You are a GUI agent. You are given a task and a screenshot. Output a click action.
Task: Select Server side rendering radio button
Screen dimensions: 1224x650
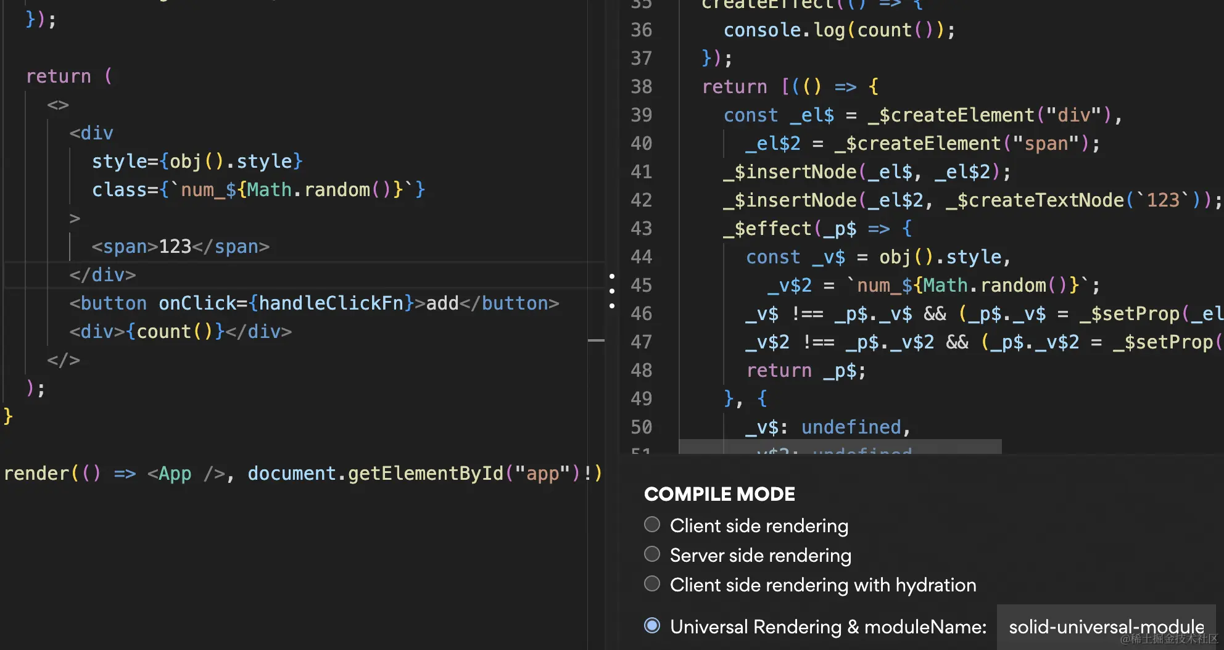[652, 554]
